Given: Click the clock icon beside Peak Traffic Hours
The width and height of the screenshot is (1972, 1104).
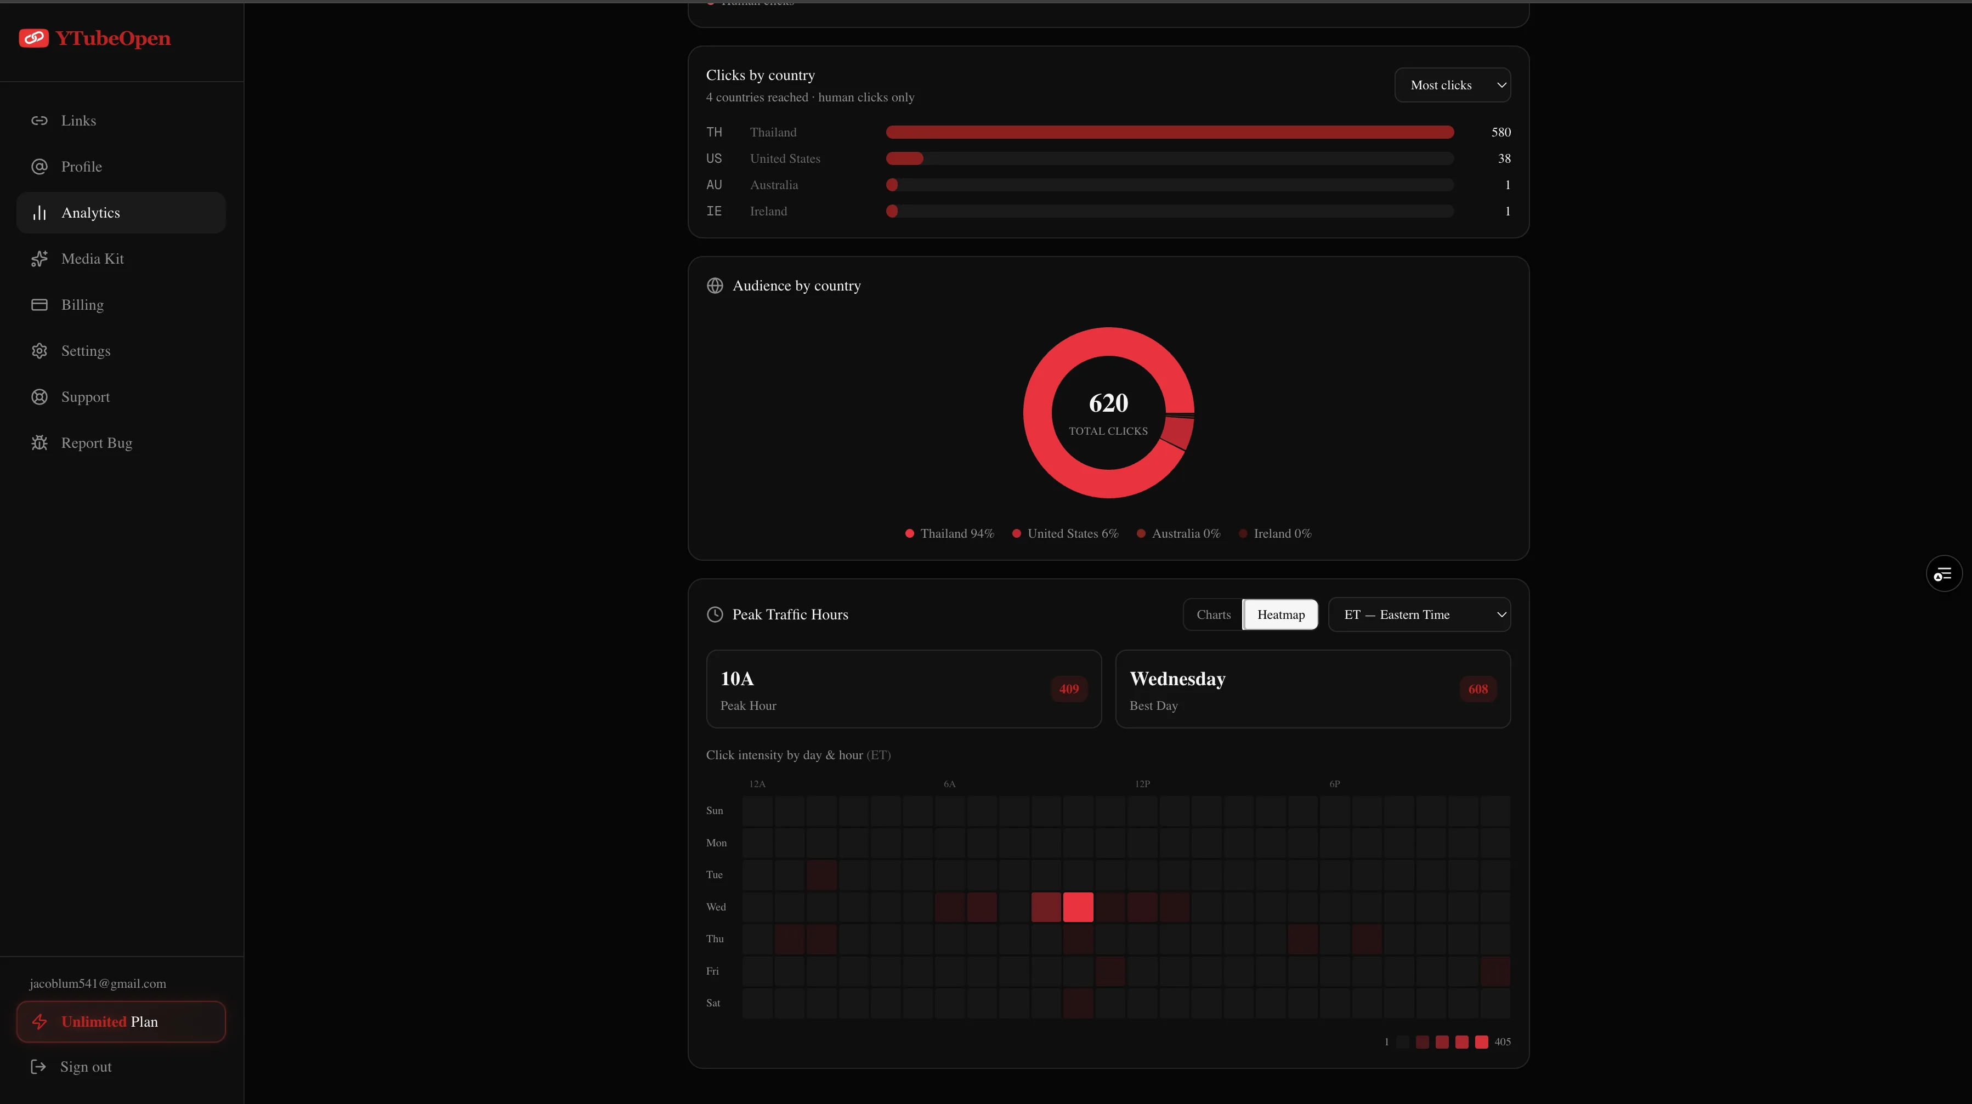Looking at the screenshot, I should click(x=715, y=614).
